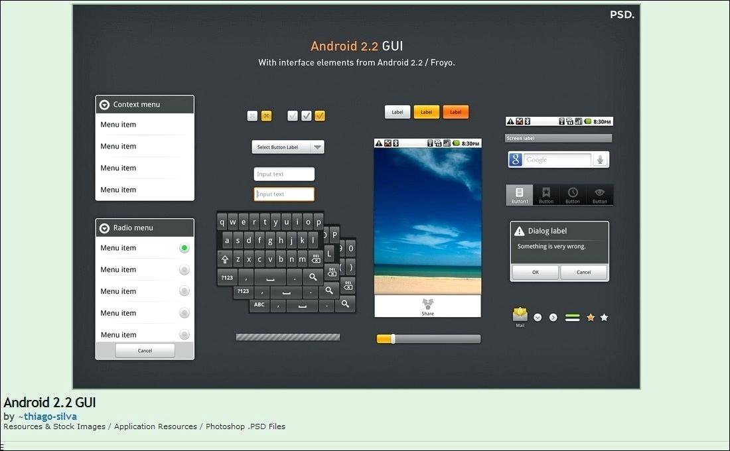730x451 pixels.
Task: Select the unchecked gray checkbox
Action: 292,115
